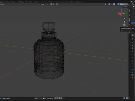Click the blue Z axis gizmo handle

tap(121, 10)
